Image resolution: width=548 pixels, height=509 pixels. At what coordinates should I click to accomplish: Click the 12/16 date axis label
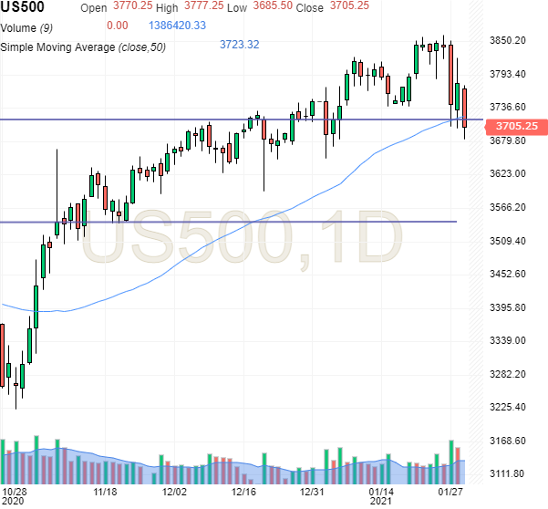[243, 490]
